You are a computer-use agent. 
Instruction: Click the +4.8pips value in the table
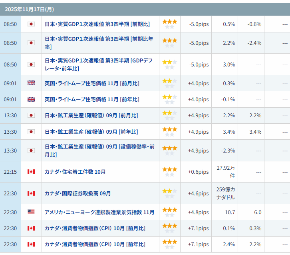[x=198, y=212]
